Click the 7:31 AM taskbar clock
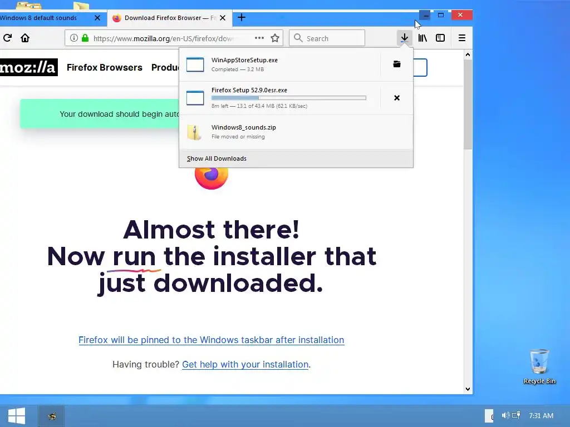 tap(541, 415)
